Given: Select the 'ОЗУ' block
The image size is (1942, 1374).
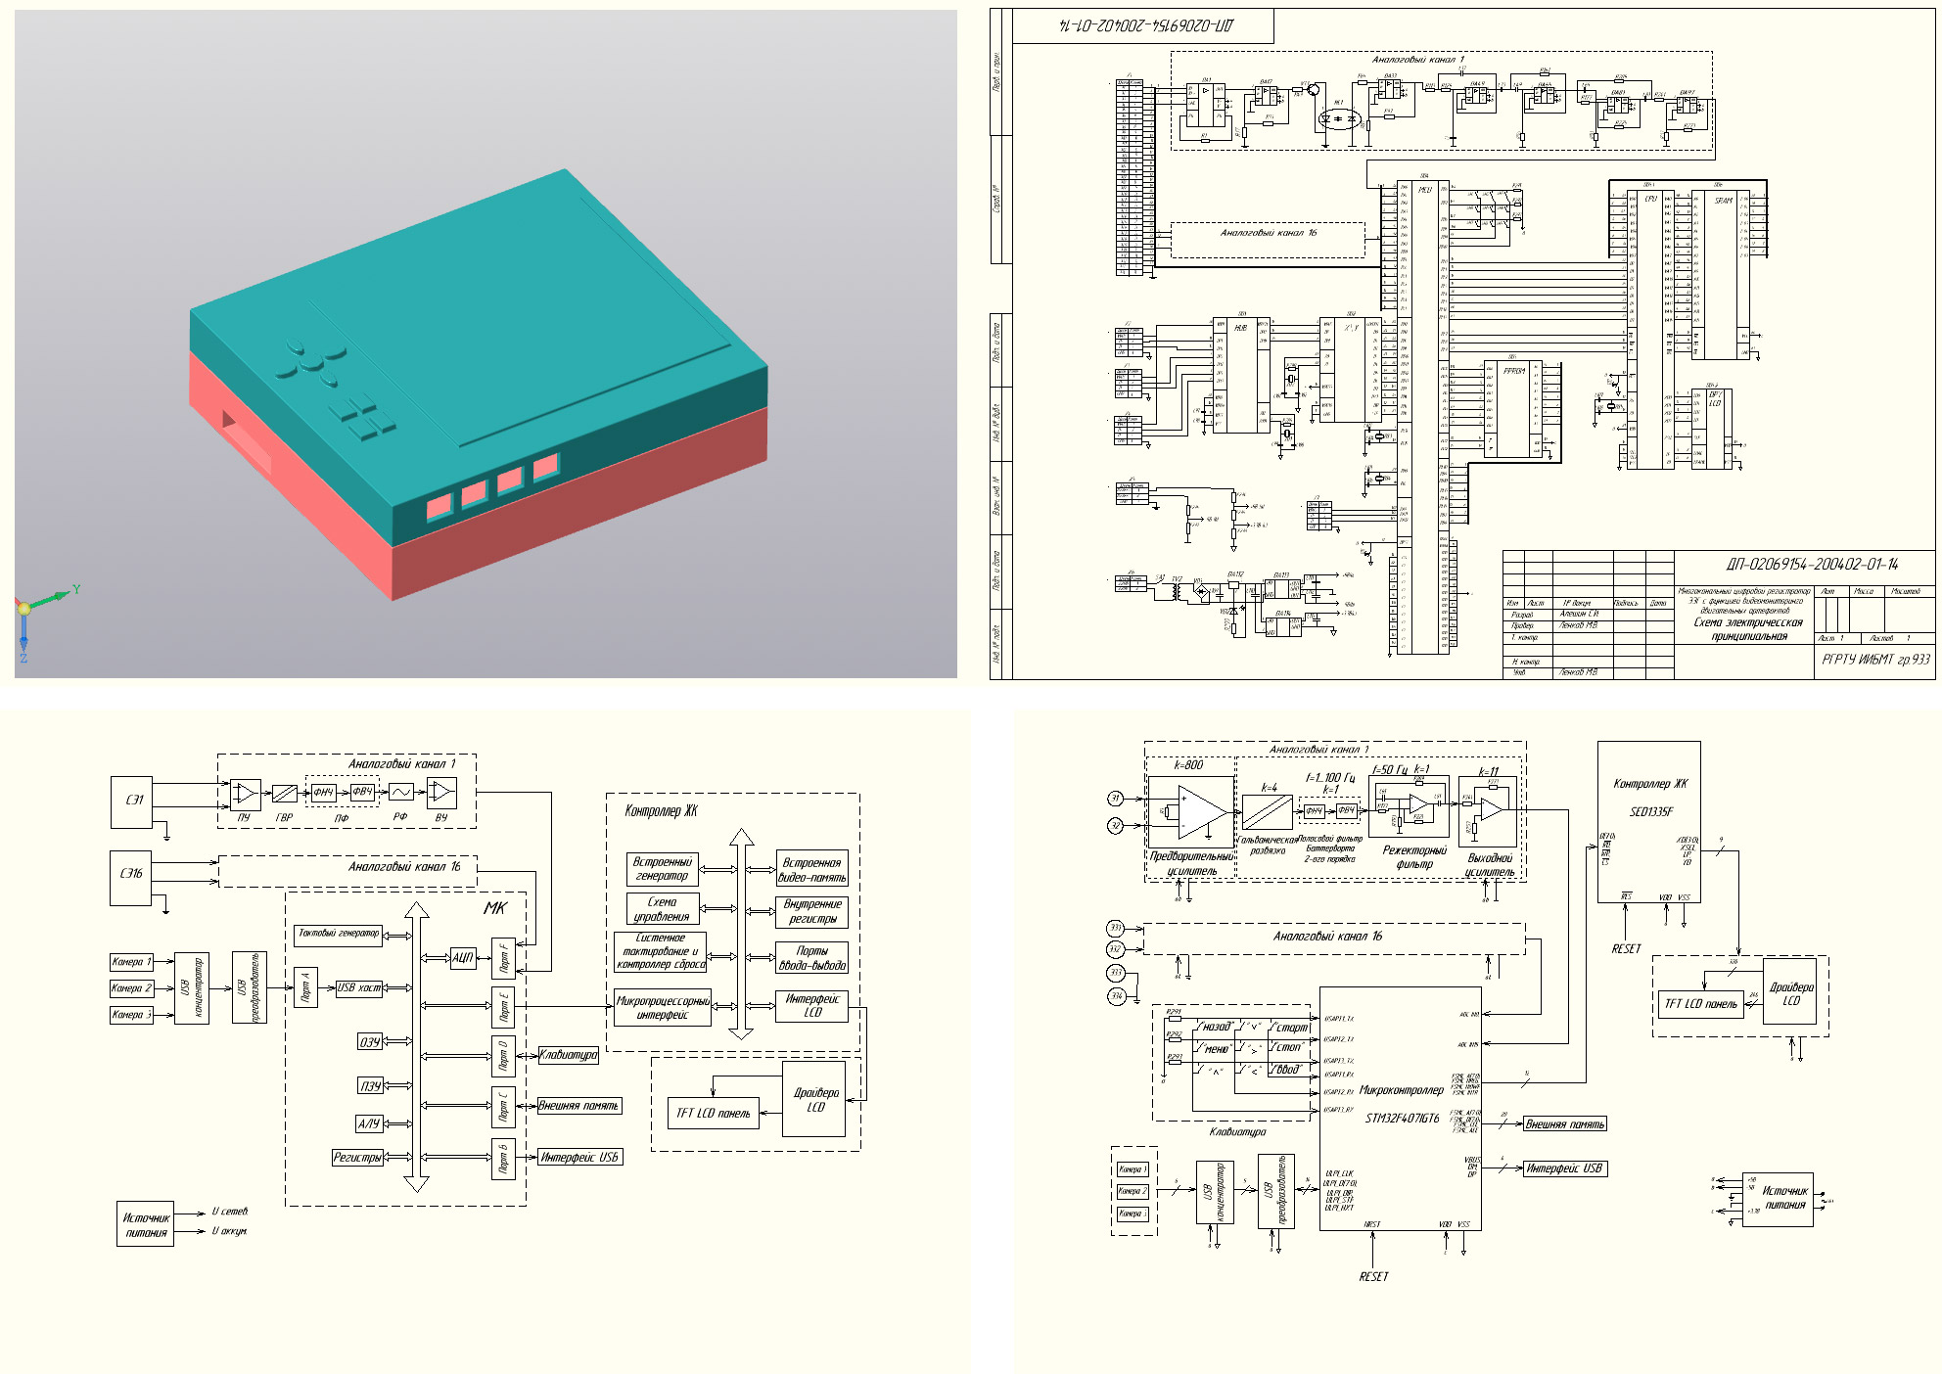Looking at the screenshot, I should click(369, 1042).
